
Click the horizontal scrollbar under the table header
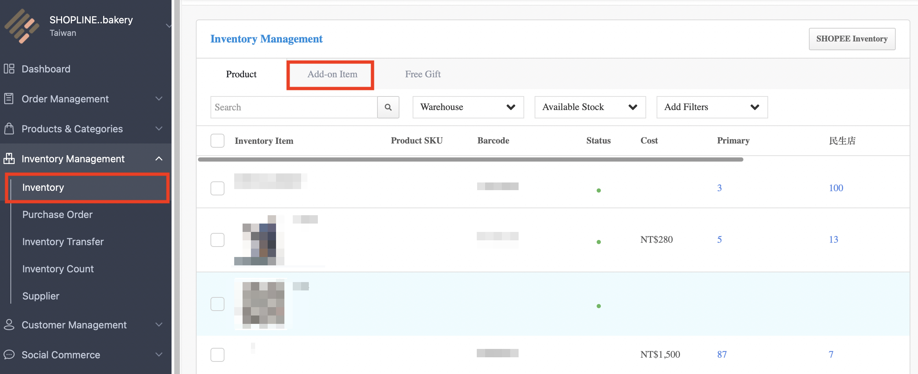coord(471,159)
